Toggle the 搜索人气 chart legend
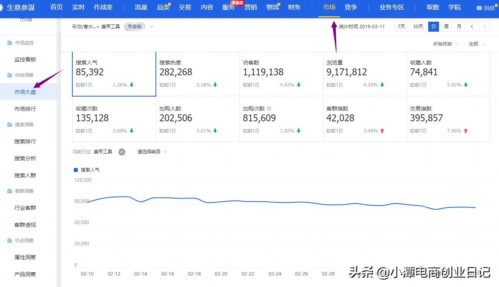499x287 pixels. 86,170
